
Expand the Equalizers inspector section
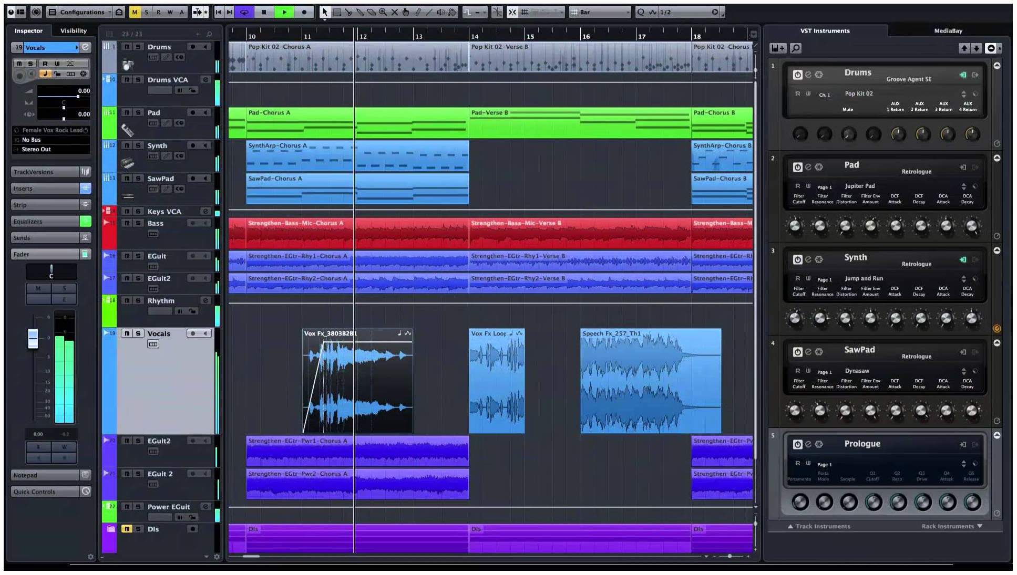51,222
